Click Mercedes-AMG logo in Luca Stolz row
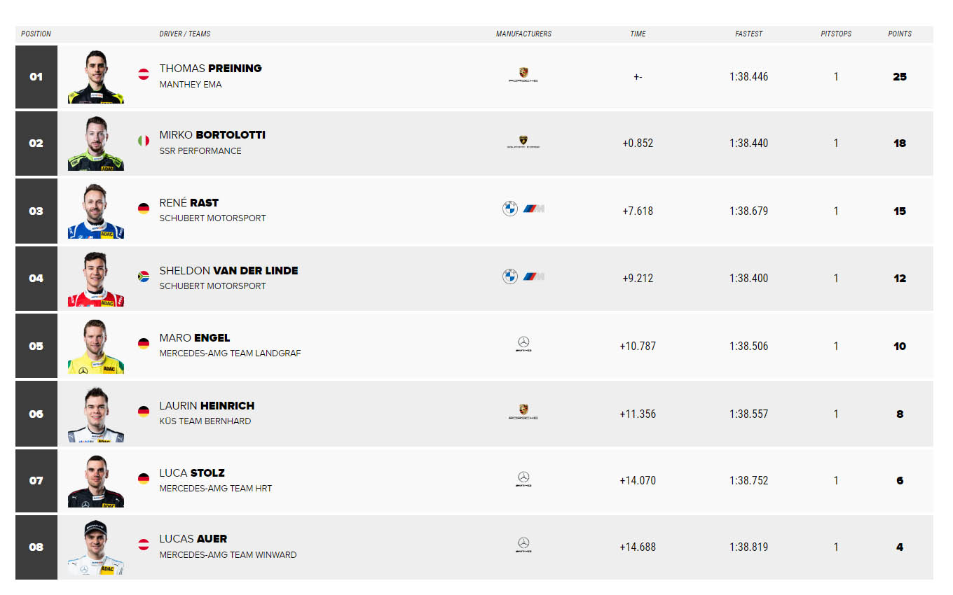 (523, 479)
